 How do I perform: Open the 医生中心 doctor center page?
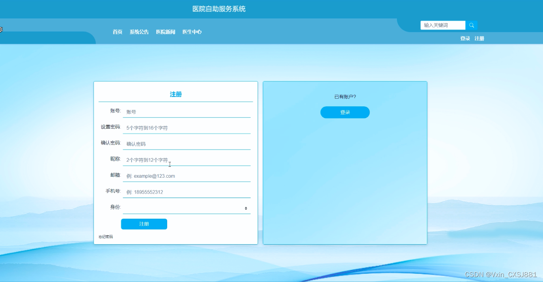pyautogui.click(x=192, y=32)
